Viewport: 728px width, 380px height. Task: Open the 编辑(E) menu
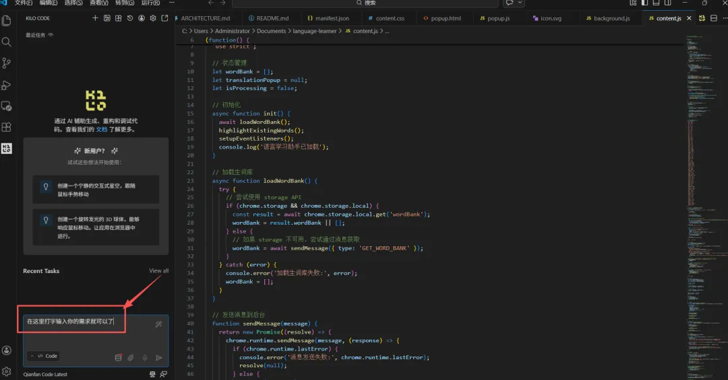49,3
